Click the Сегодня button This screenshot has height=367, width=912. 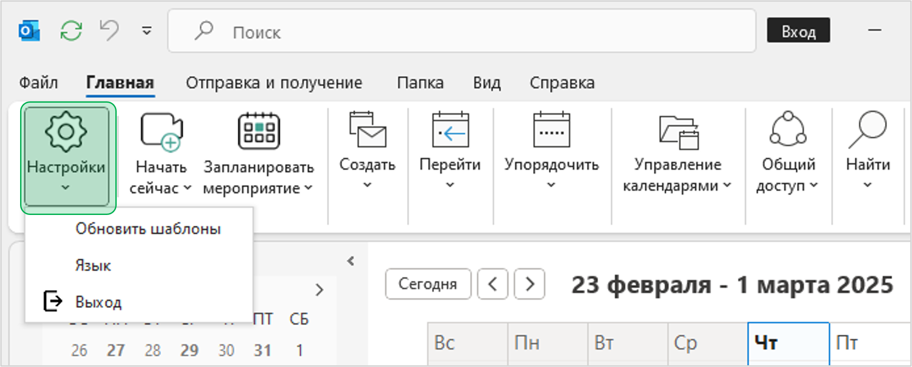[x=428, y=284]
